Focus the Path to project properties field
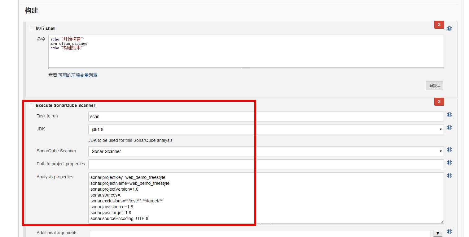Image resolution: width=469 pixels, height=237 pixels. point(266,164)
